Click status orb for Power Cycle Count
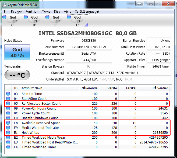Image resolution: width=177 pixels, height=158 pixels. 8,113
